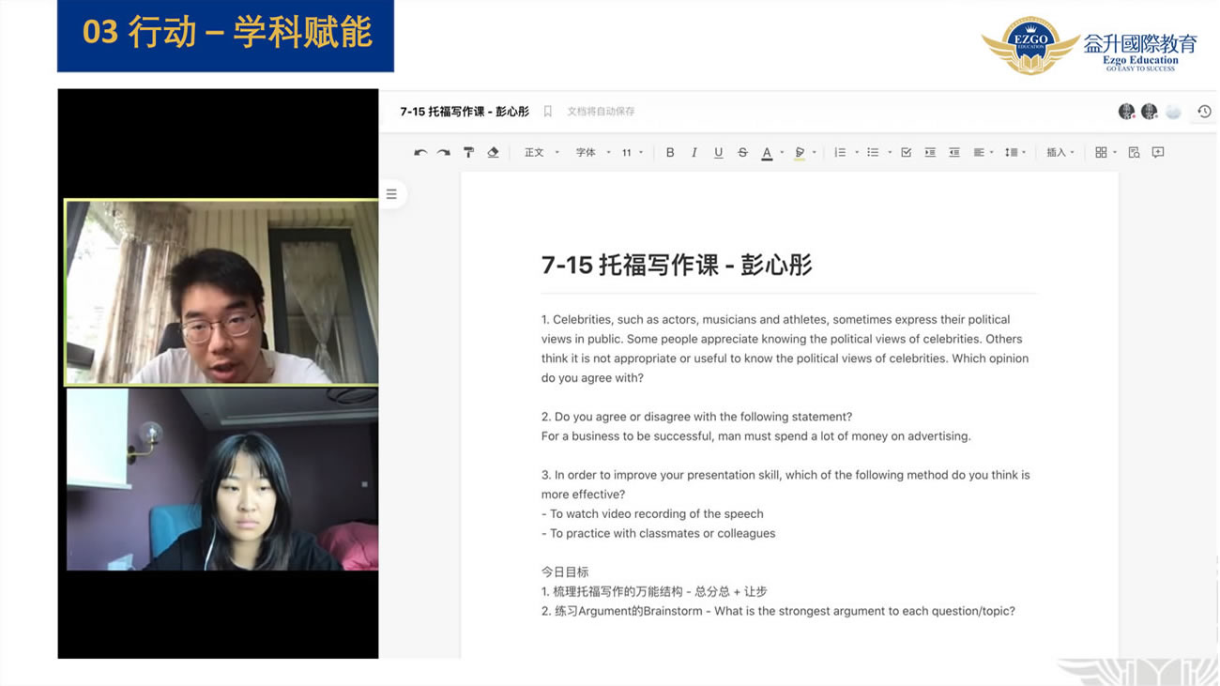The width and height of the screenshot is (1220, 686).
Task: Click the clear formatting eraser icon
Action: 493,152
